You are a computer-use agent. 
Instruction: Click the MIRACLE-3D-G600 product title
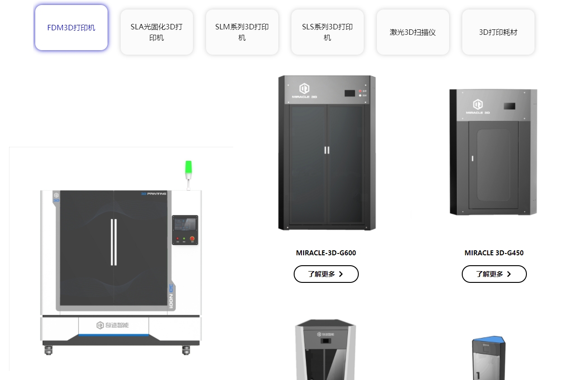point(326,253)
